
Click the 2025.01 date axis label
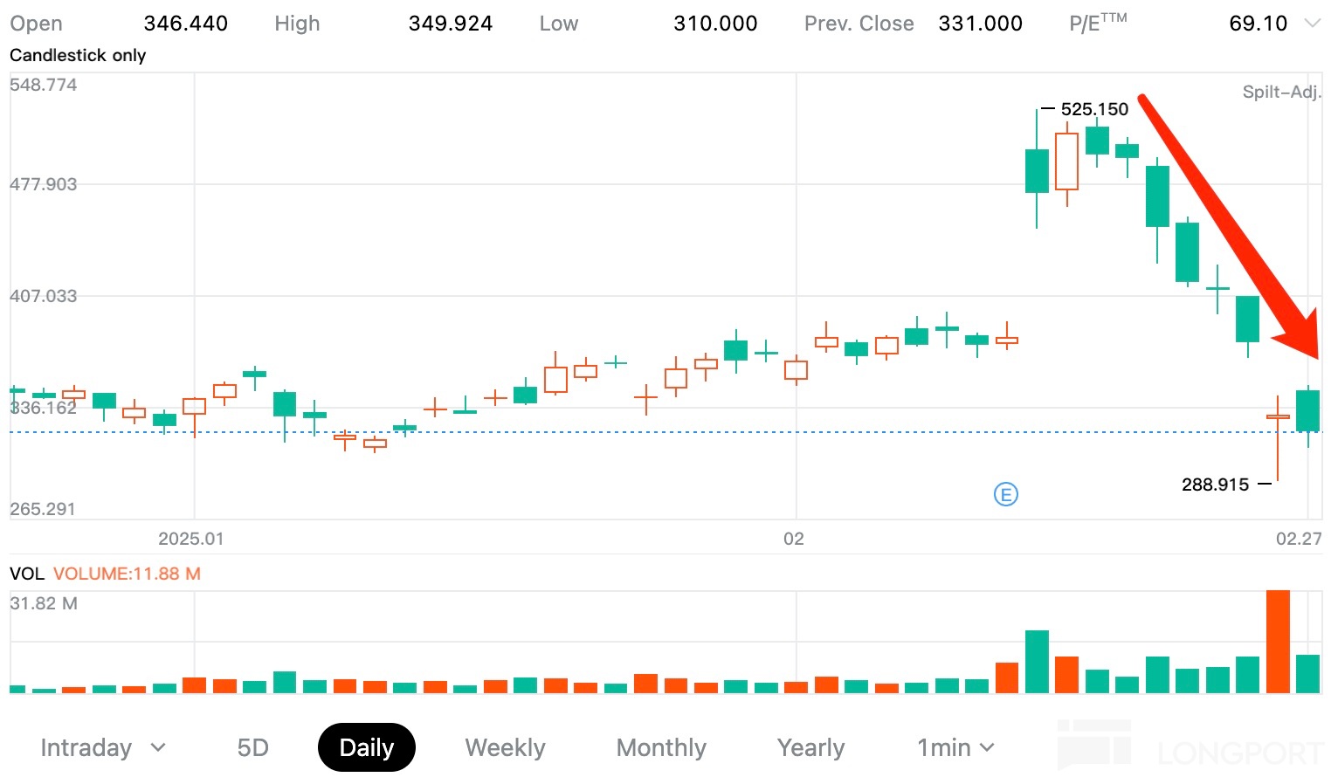click(191, 539)
